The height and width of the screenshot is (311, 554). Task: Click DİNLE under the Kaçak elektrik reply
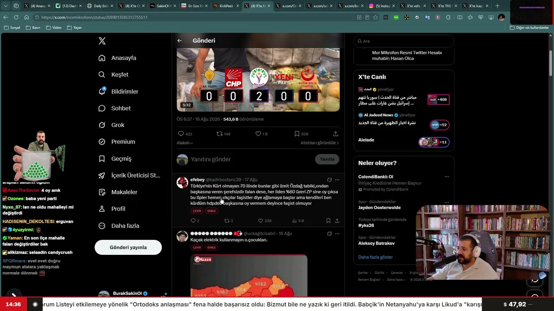(211, 248)
